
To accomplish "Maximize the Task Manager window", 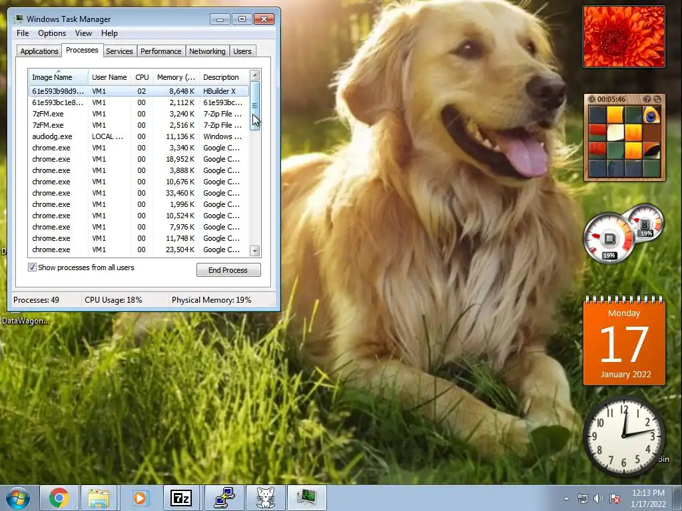I will point(242,19).
